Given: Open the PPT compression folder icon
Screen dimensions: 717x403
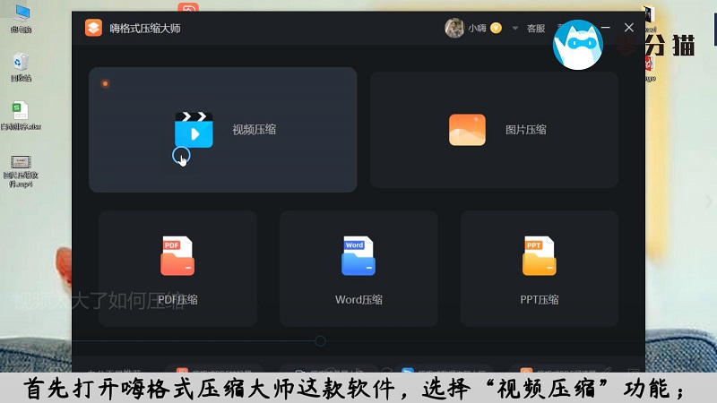Looking at the screenshot, I should [x=540, y=257].
